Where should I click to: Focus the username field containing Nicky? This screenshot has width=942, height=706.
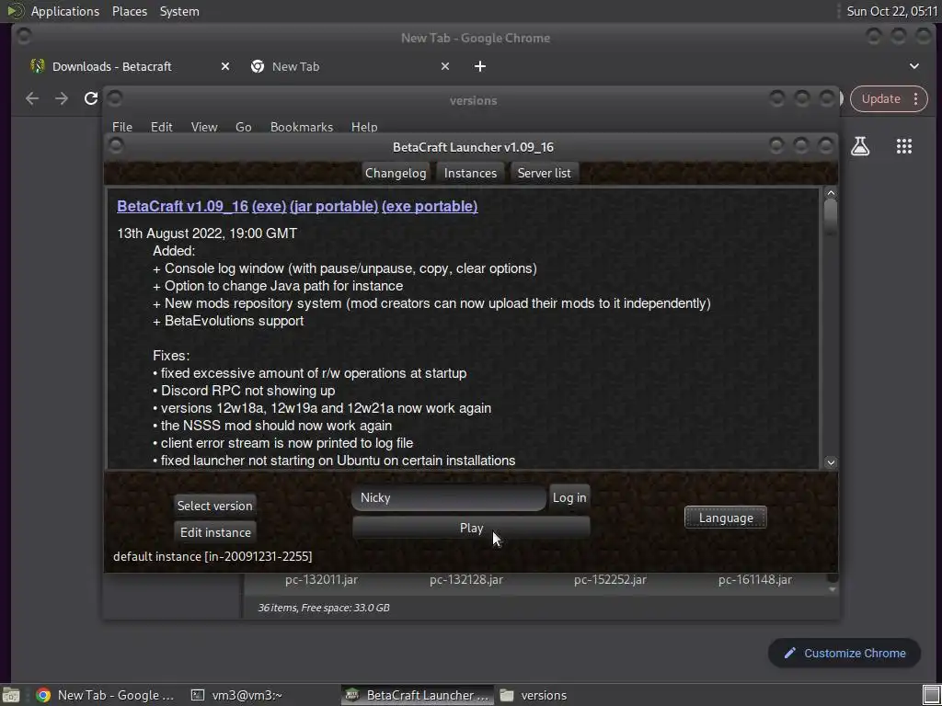(449, 497)
